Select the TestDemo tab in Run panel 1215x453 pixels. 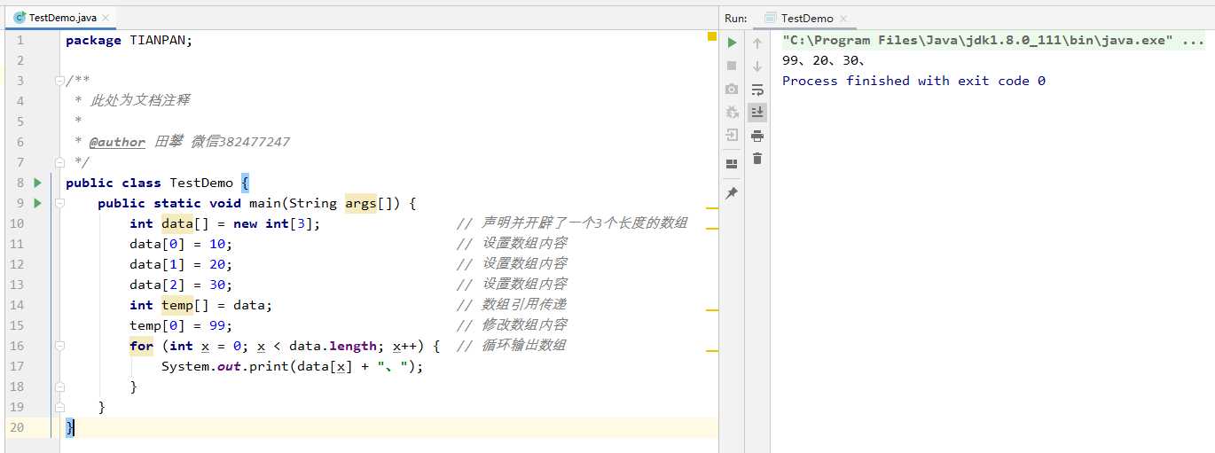pyautogui.click(x=805, y=18)
